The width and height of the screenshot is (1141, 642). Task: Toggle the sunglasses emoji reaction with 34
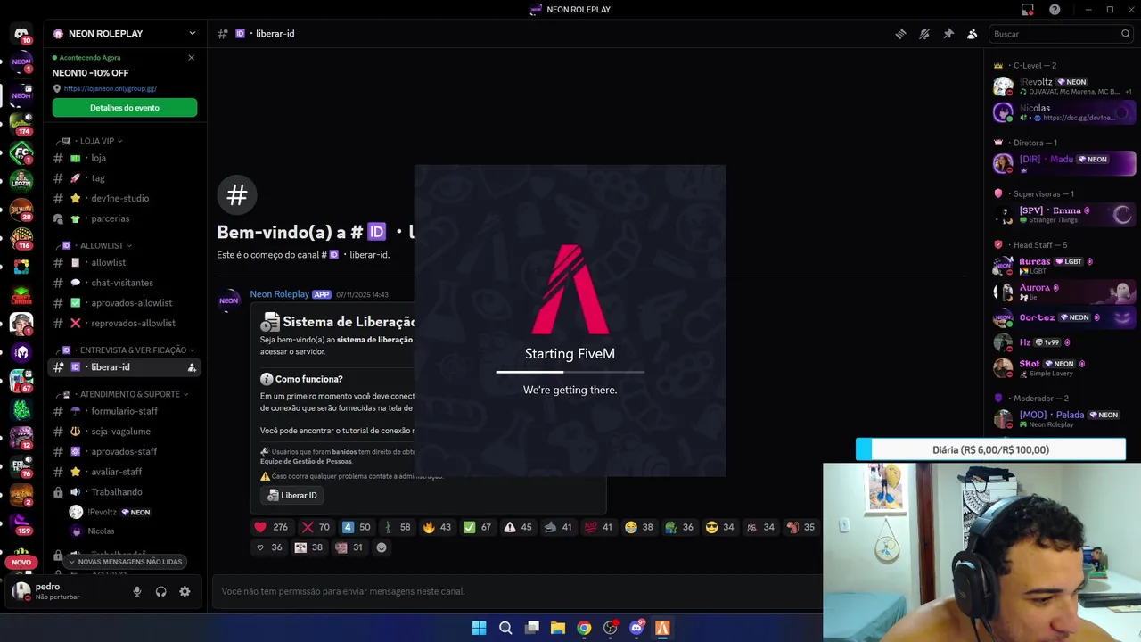720,527
